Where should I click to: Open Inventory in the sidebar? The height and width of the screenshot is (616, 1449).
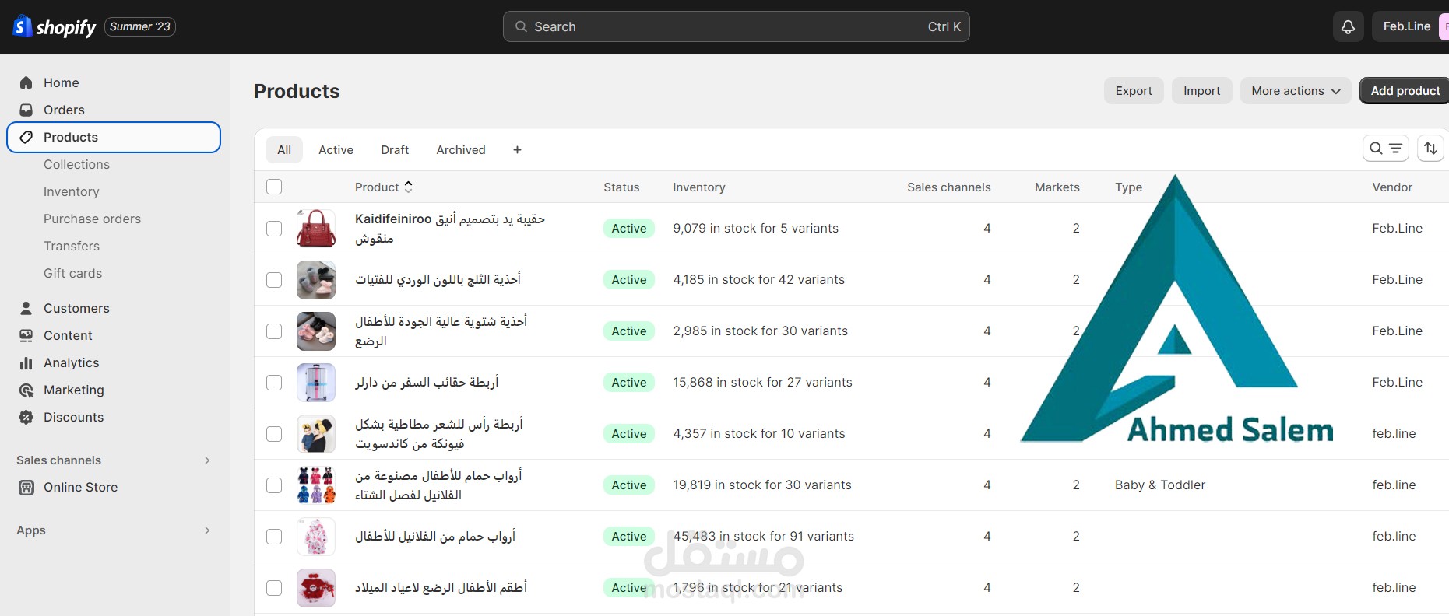pyautogui.click(x=72, y=191)
